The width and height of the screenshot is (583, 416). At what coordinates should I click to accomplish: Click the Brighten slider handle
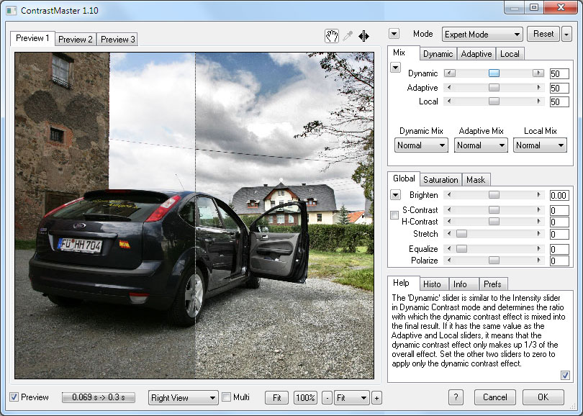[x=494, y=195]
